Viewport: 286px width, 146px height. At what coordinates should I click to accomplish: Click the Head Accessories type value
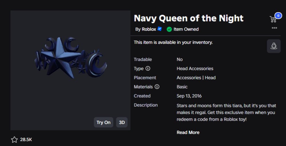pos(195,69)
